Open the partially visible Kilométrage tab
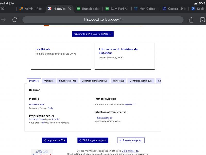206x155 pixels. (158, 81)
